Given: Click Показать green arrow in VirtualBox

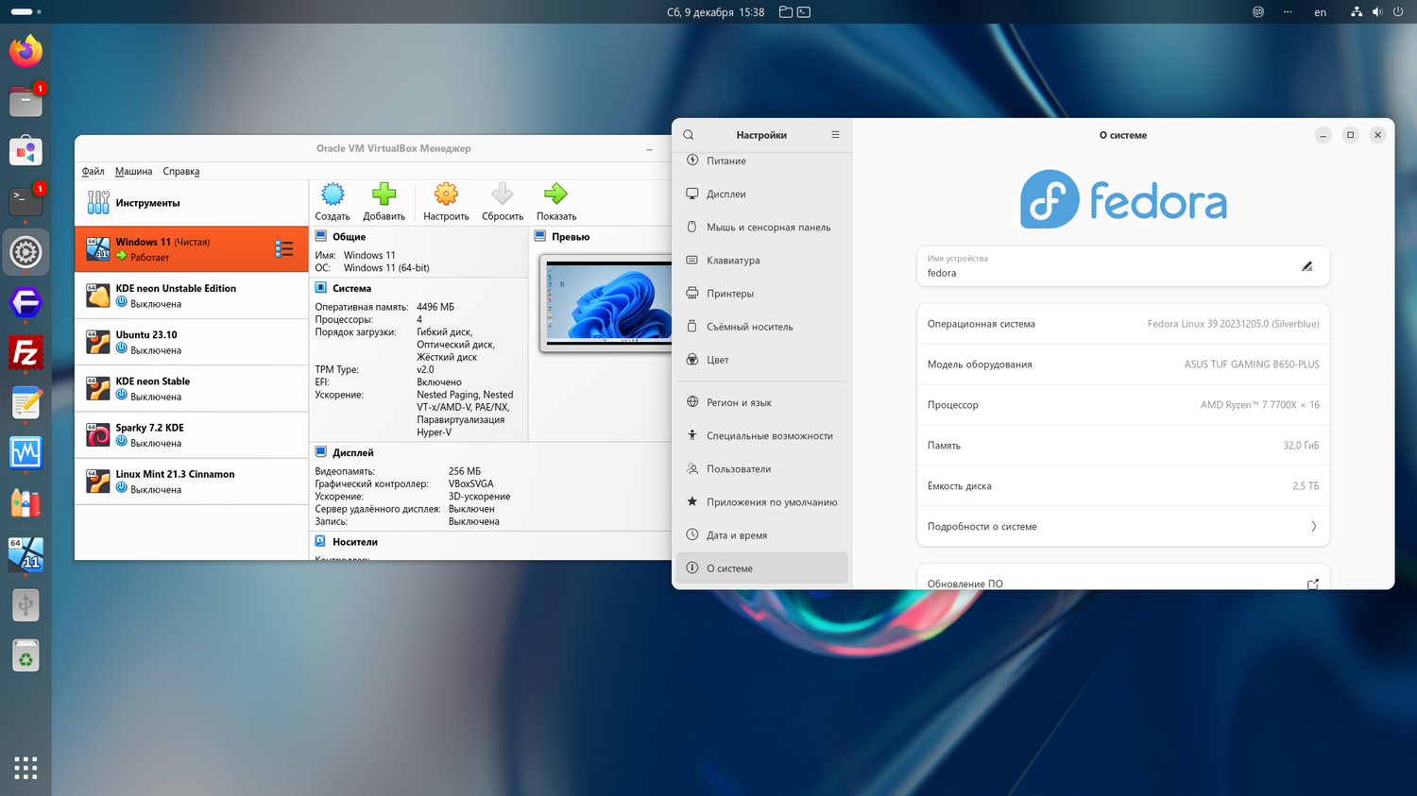Looking at the screenshot, I should pyautogui.click(x=556, y=202).
